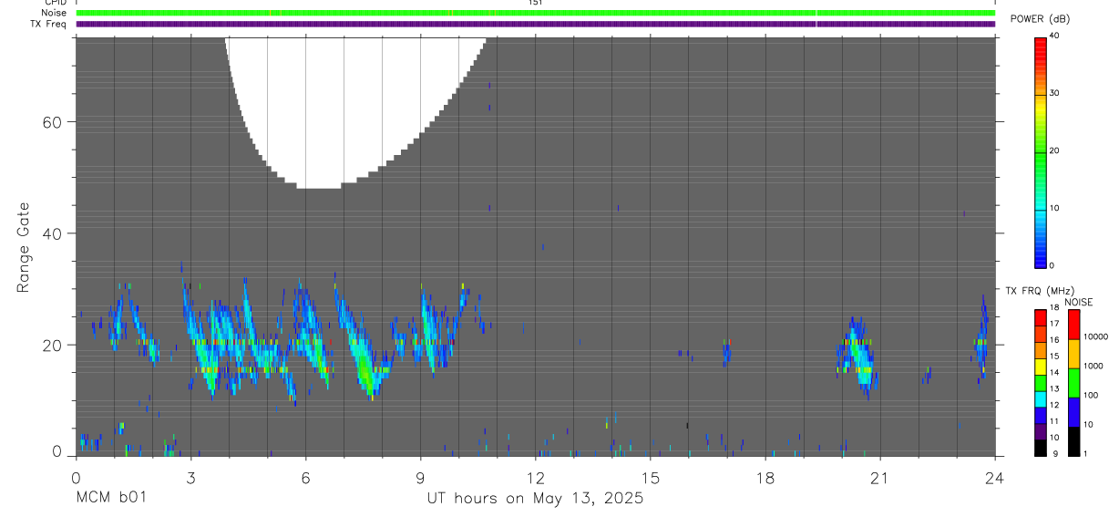Click the 30 tick on the POWER scale
Screen dimensions: 1119x517
click(x=1055, y=93)
